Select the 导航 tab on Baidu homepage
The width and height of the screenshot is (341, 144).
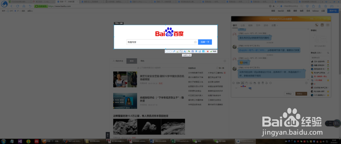(x=142, y=61)
